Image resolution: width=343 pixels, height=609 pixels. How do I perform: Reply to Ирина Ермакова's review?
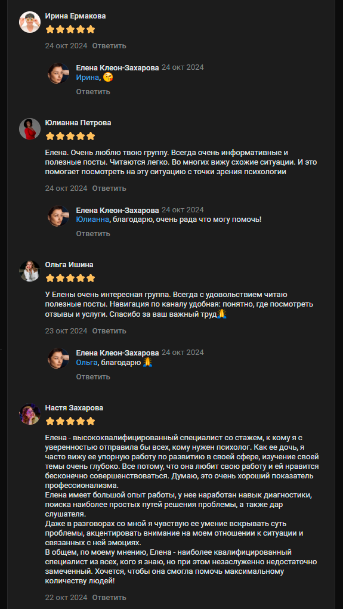109,46
